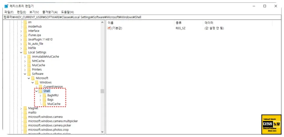284x137 pixels.
Task: Collapse the Microsoft key
Action: 29,78
